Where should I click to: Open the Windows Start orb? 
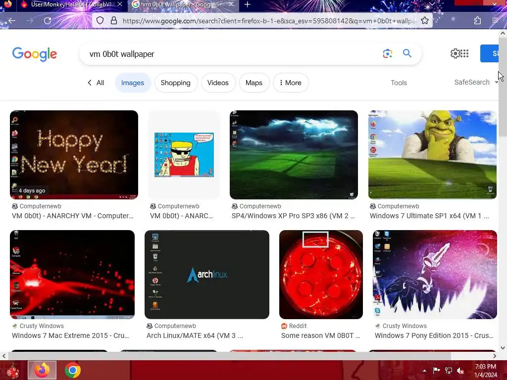click(12, 371)
